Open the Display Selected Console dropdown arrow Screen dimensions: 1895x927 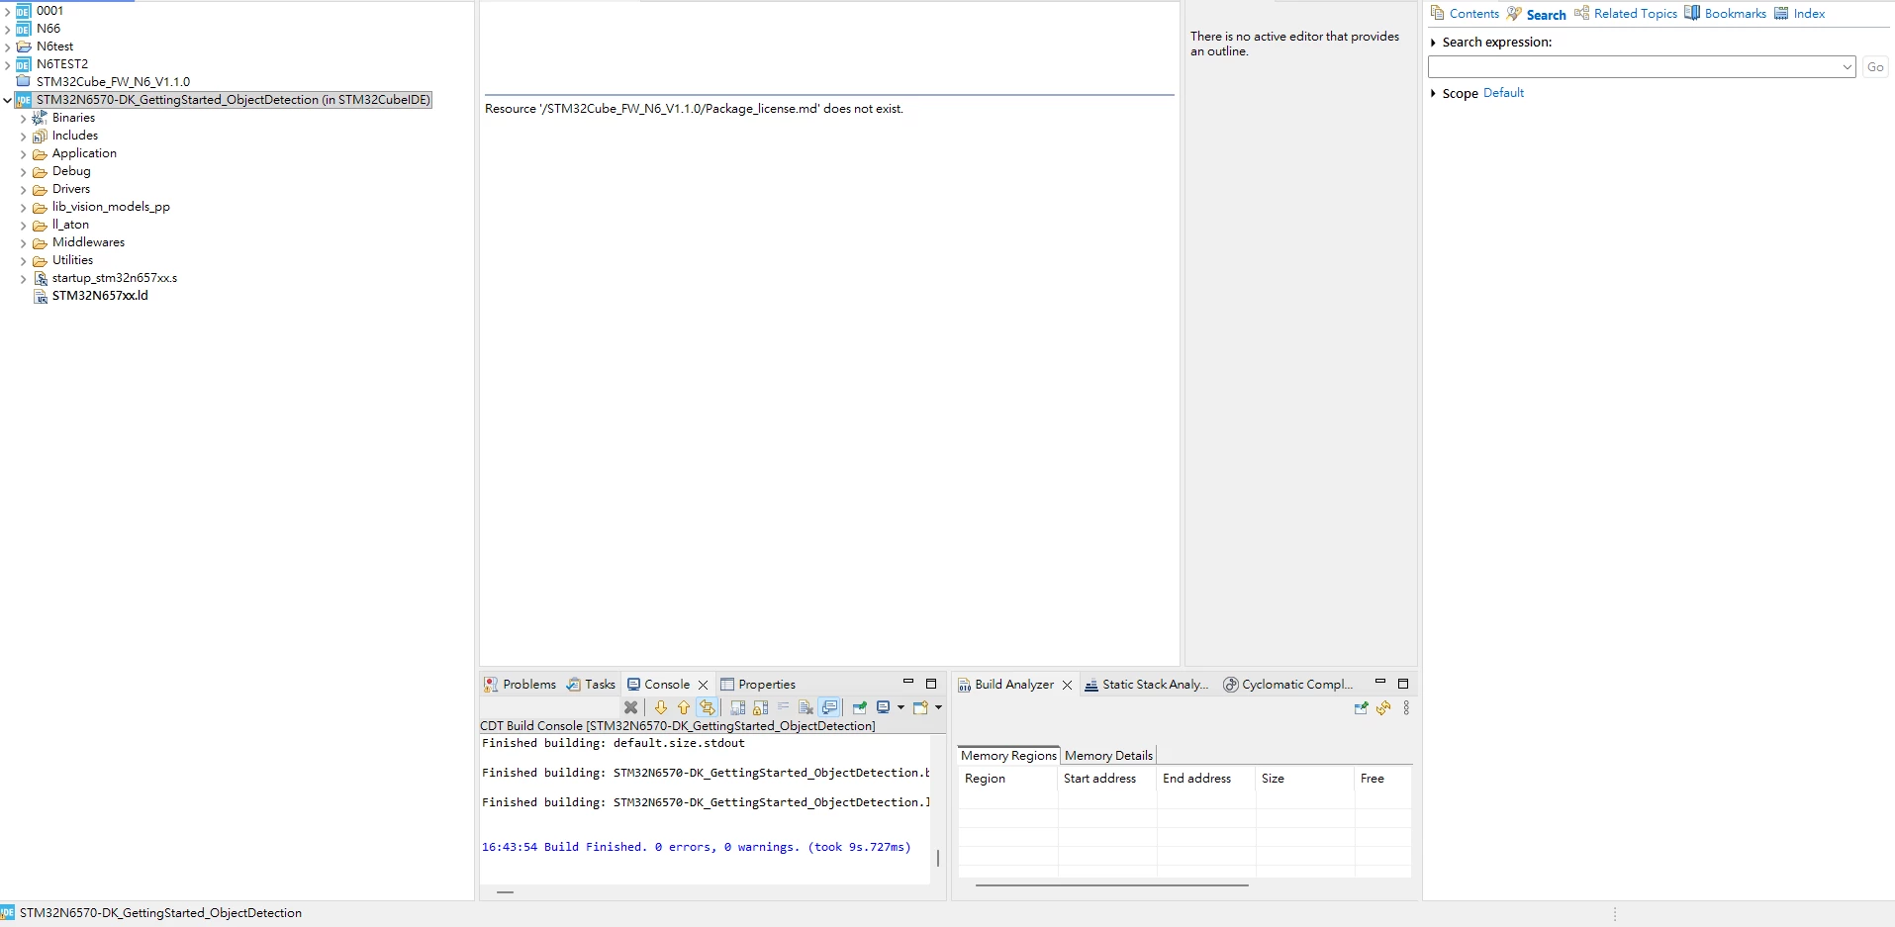(x=900, y=707)
